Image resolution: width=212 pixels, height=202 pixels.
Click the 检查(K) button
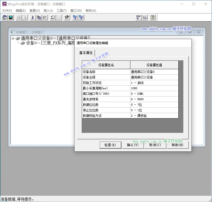point(110,145)
